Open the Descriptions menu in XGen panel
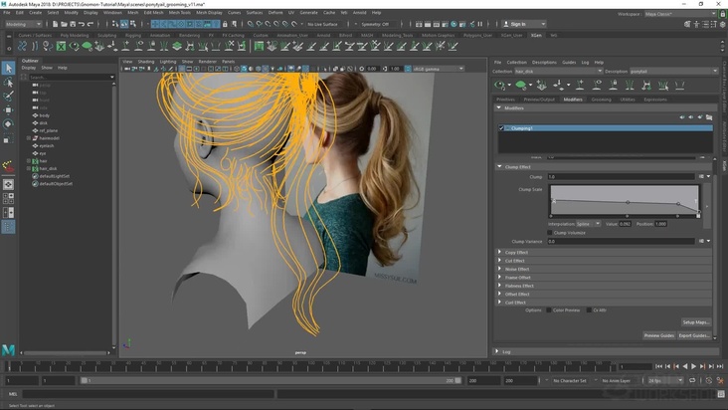The height and width of the screenshot is (410, 728). (544, 63)
